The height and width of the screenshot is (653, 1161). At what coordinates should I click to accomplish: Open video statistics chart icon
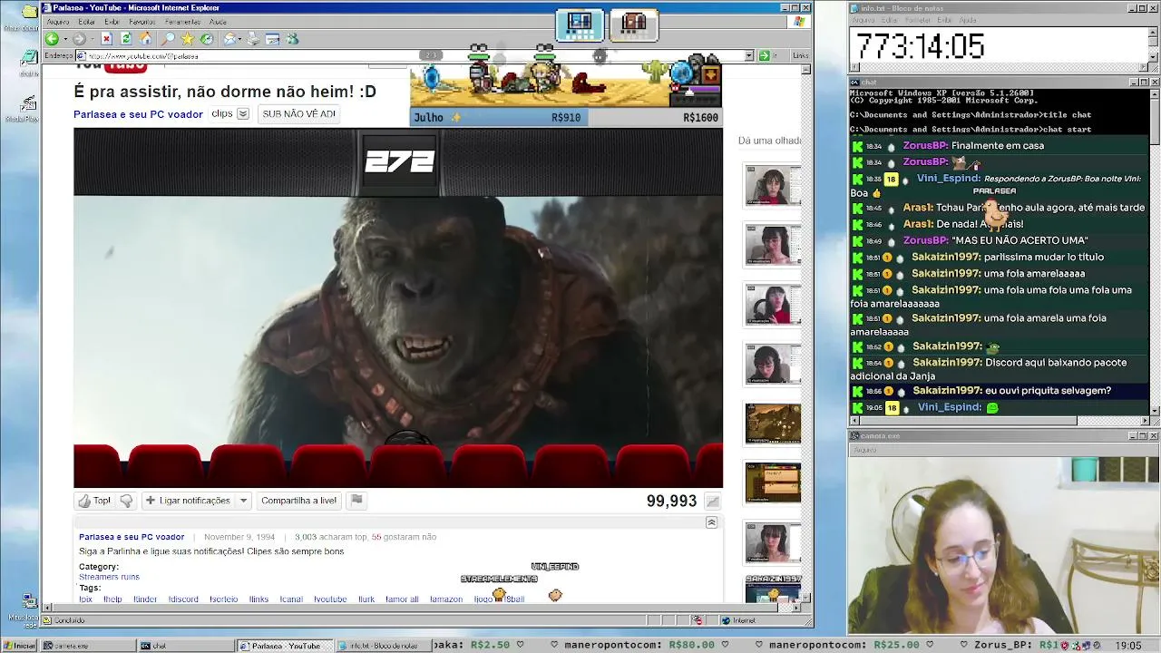pyautogui.click(x=713, y=501)
